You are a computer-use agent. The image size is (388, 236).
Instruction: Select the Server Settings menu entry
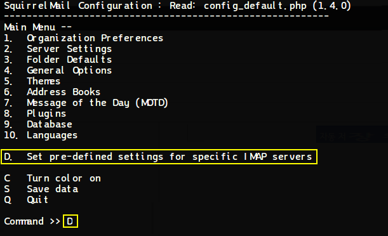click(58, 49)
